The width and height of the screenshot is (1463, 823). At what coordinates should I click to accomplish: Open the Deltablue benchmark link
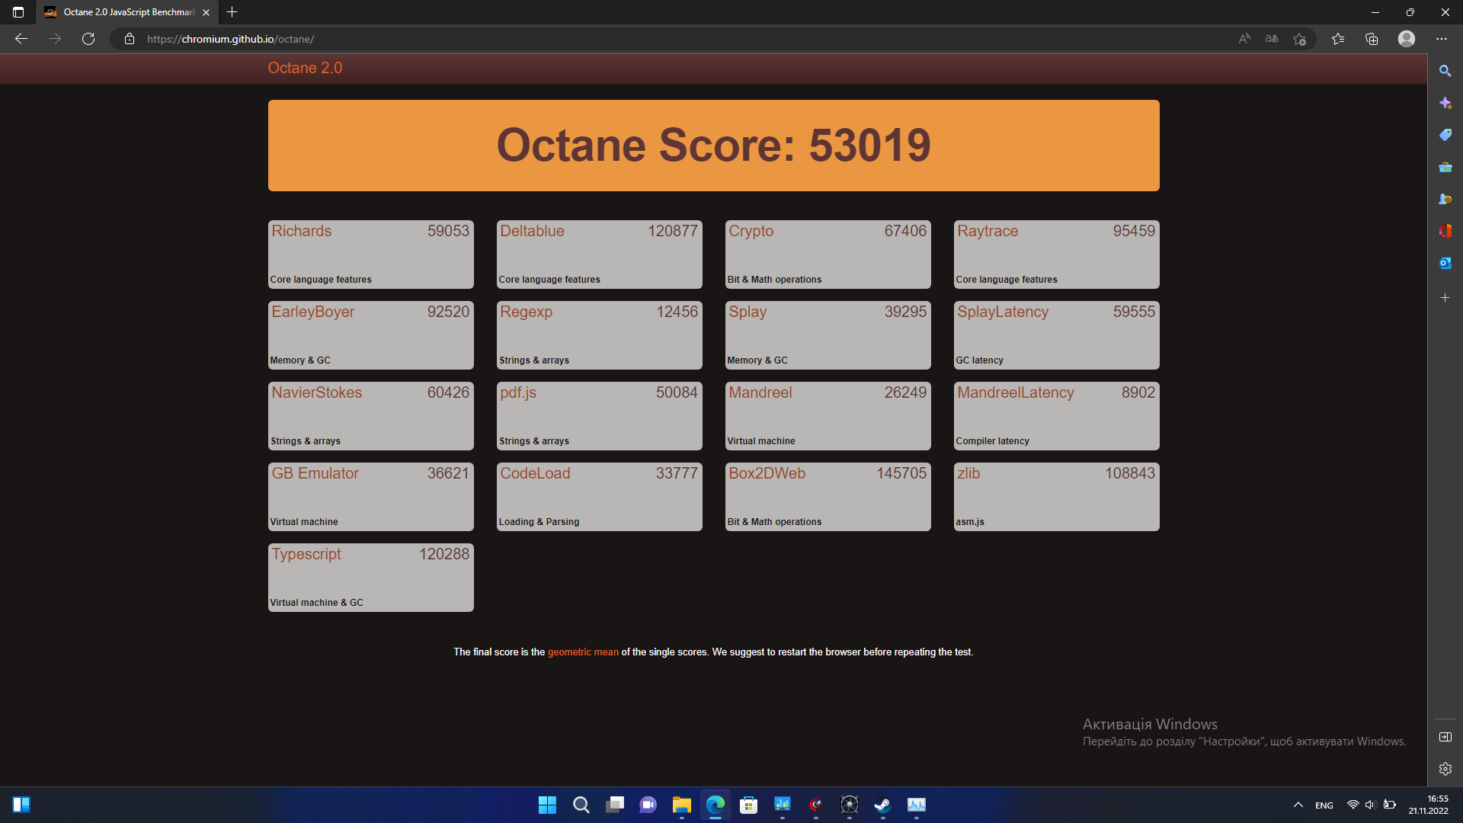[532, 231]
